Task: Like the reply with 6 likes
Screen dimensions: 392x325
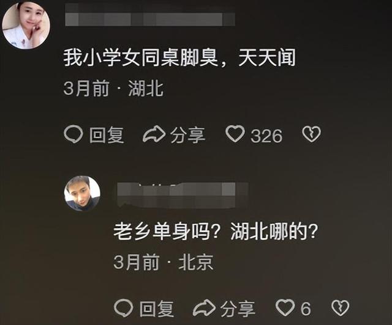Action: click(285, 307)
